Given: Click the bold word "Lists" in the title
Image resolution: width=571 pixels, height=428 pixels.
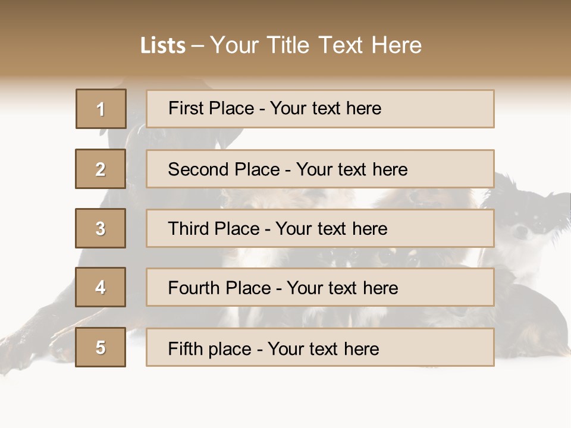Looking at the screenshot, I should pos(163,46).
